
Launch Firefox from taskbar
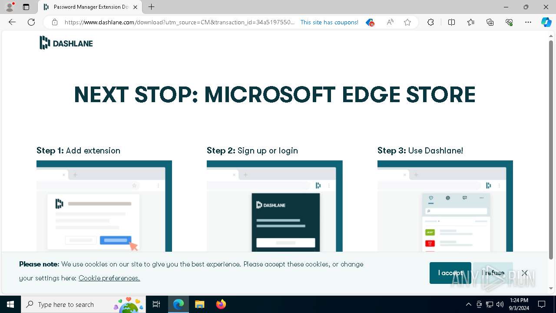pyautogui.click(x=221, y=304)
